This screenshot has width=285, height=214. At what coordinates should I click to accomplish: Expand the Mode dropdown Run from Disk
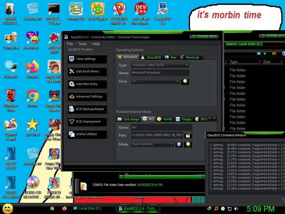pyautogui.click(x=152, y=144)
